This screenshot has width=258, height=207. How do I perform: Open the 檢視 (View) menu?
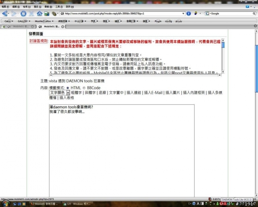[x=27, y=7]
